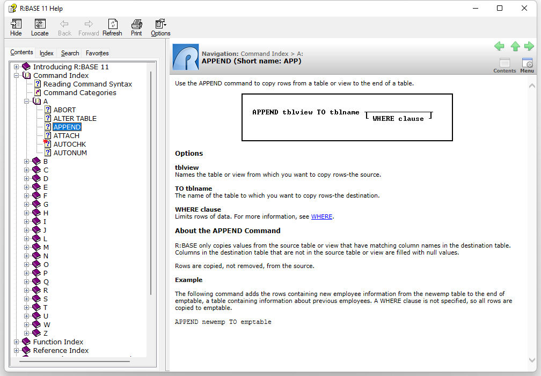Select the APPEND topic
The image size is (541, 376).
pos(67,127)
